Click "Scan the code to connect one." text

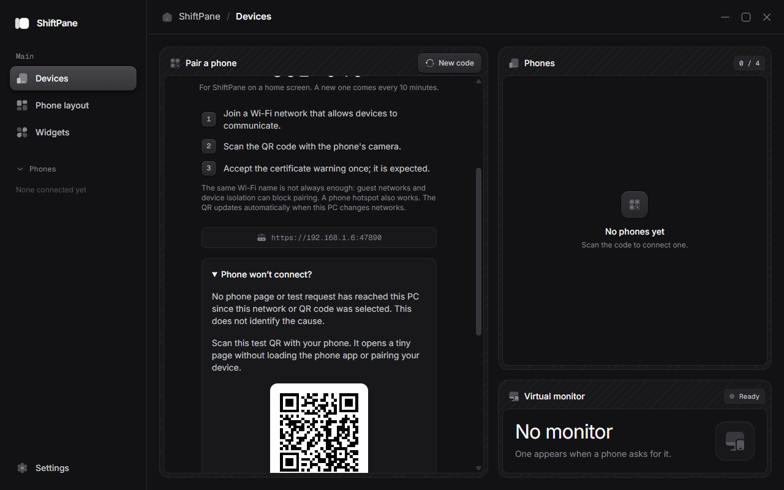click(635, 245)
